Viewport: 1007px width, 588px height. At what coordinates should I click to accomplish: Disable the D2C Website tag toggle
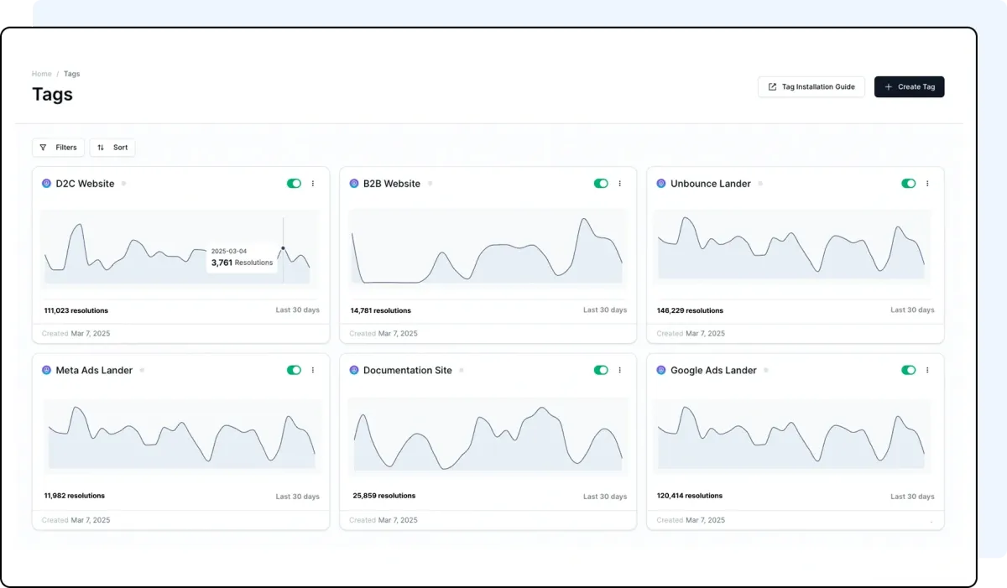tap(294, 184)
